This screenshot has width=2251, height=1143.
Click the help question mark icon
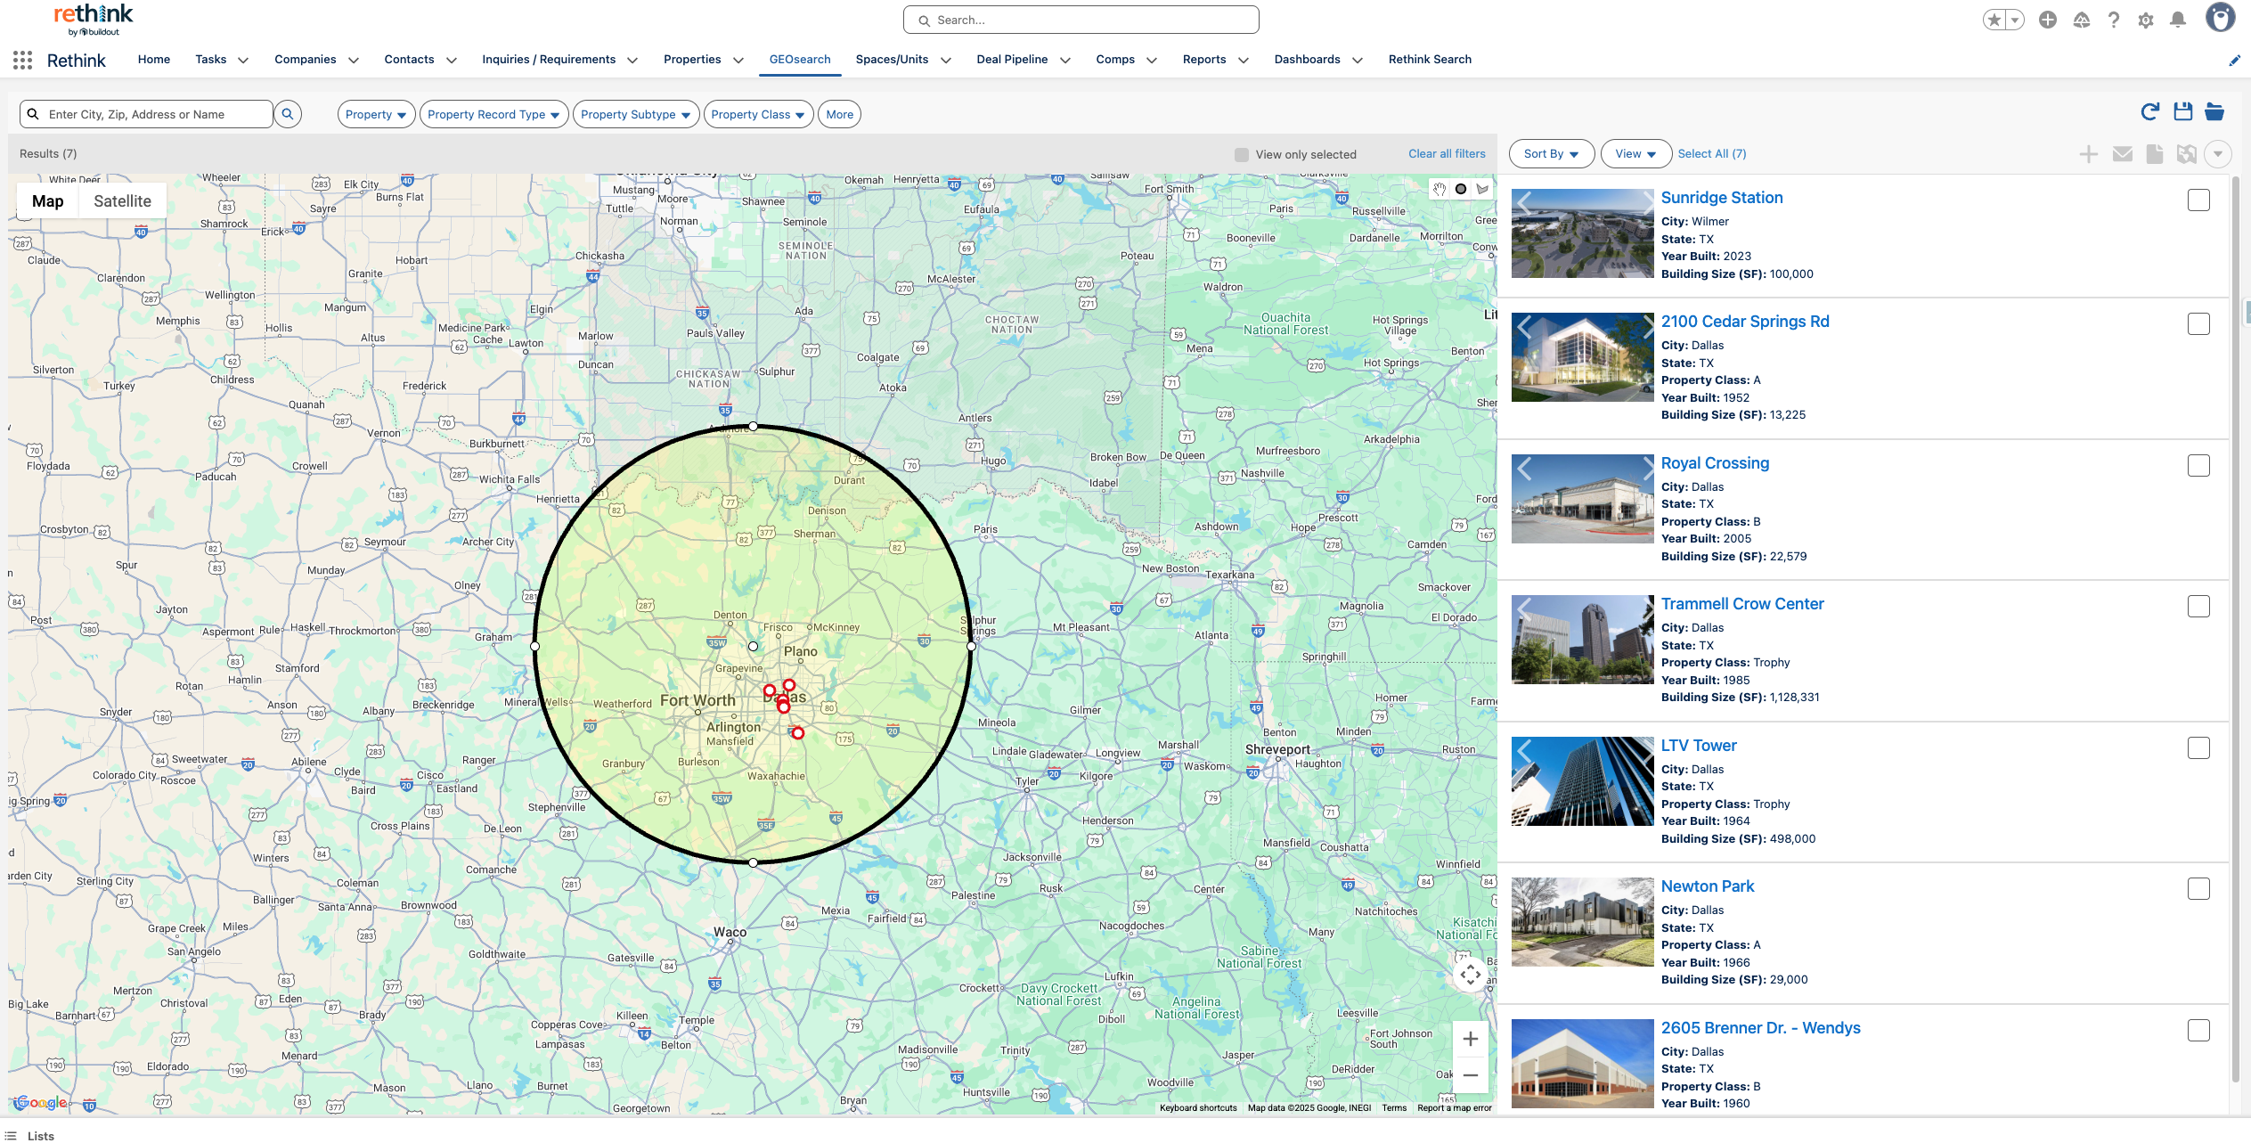point(2114,20)
